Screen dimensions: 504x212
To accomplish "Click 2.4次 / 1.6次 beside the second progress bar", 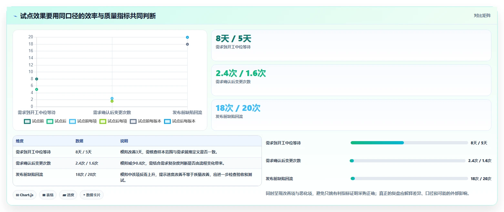I will 480,161.
